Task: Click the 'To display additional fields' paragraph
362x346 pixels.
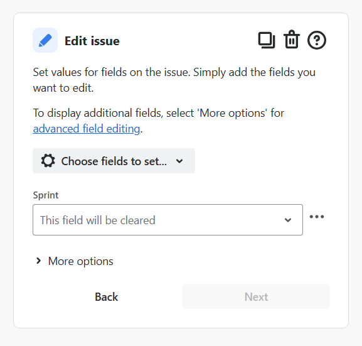Action: click(x=159, y=121)
